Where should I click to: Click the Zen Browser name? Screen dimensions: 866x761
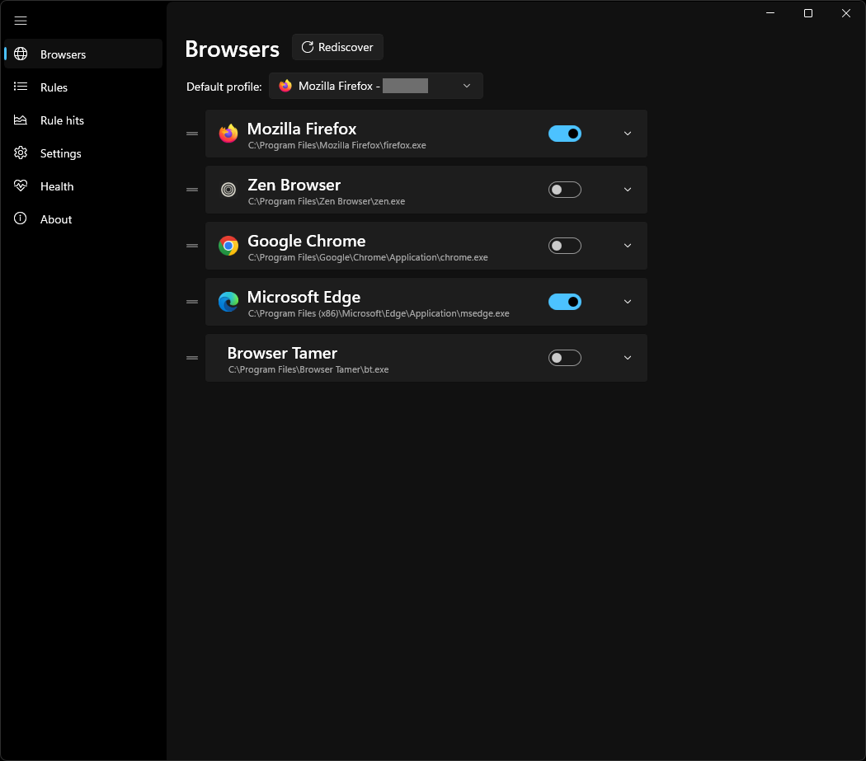294,185
